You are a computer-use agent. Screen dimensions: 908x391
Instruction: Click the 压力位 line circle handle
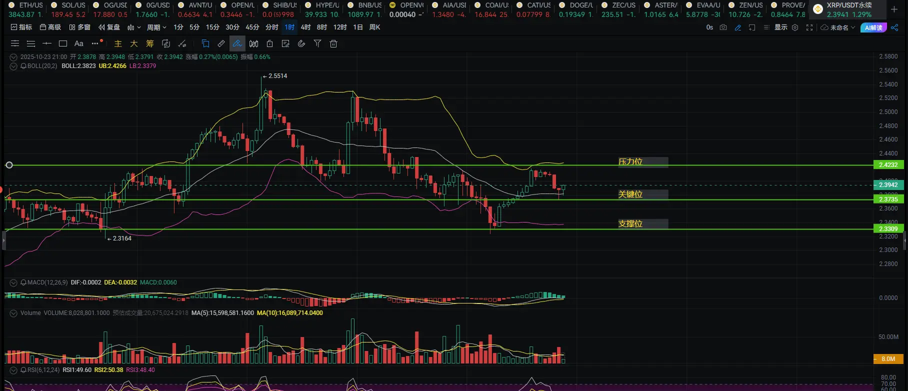coord(9,165)
